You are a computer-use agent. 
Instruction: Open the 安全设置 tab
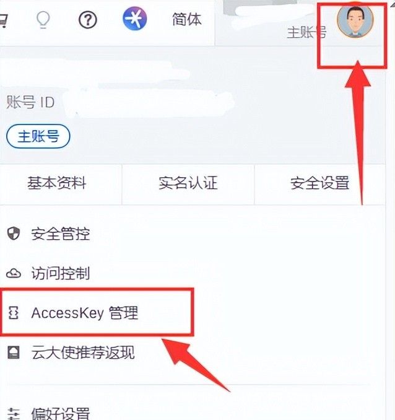coord(319,184)
